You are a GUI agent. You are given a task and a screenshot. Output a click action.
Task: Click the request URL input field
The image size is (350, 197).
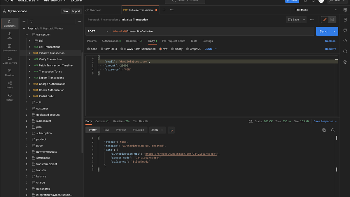click(x=212, y=31)
